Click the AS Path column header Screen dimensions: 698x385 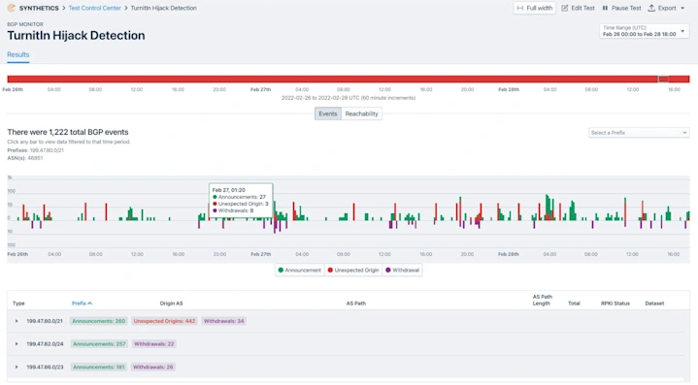(356, 304)
